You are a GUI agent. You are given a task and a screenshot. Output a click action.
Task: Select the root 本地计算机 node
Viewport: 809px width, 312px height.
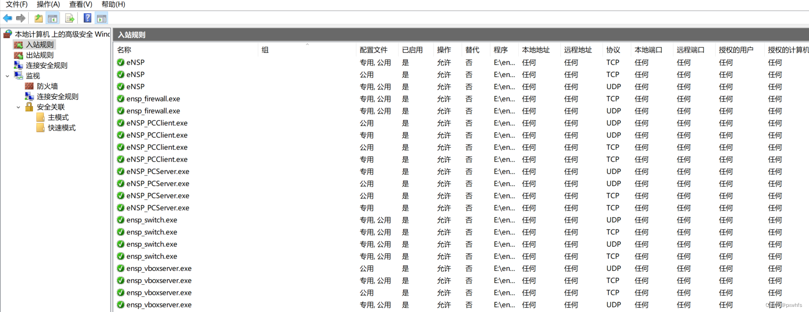[x=62, y=34]
